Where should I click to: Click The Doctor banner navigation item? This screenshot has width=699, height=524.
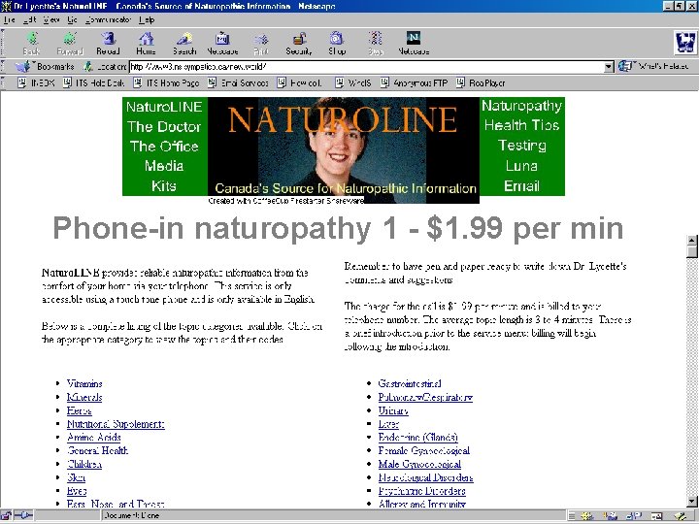(x=164, y=126)
